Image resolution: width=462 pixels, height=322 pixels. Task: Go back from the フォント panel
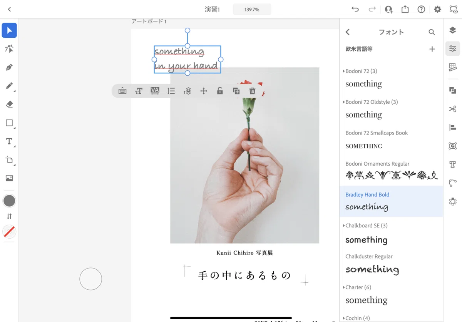[x=348, y=32]
